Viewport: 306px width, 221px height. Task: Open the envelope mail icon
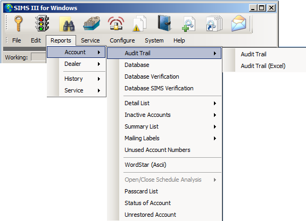coord(238,23)
